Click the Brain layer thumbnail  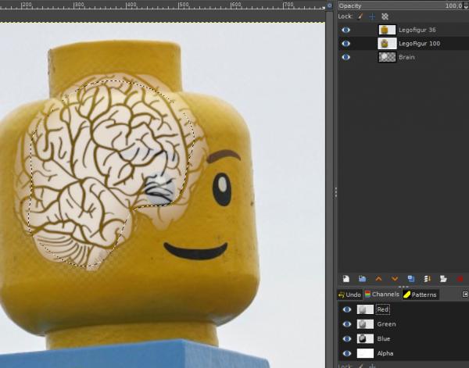tap(387, 57)
